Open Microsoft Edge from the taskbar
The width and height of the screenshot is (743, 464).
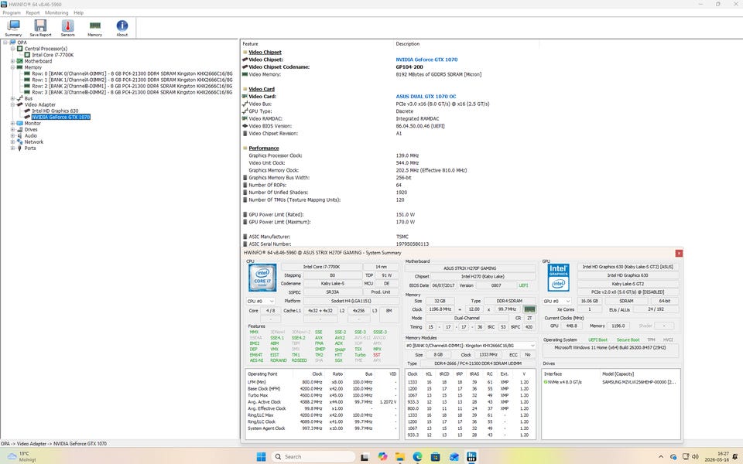tap(417, 456)
